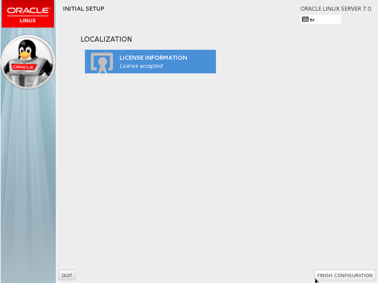Viewport: 378px width, 283px height.
Task: Click the ORACLE word in the red logo
Action: [x=28, y=11]
